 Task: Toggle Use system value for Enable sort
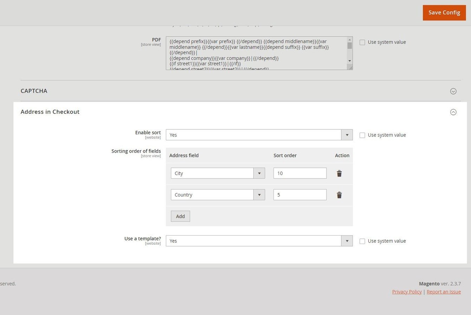coord(362,135)
